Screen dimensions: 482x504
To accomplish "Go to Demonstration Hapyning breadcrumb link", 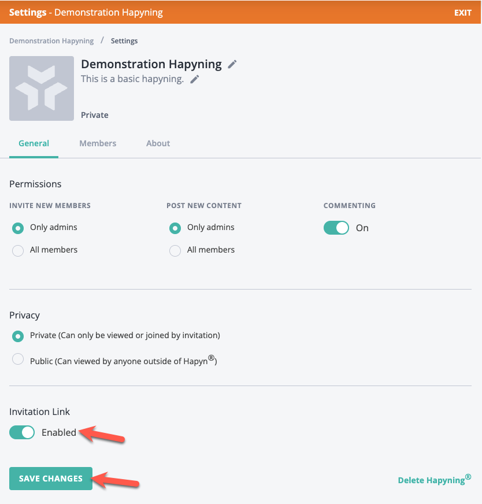I will [51, 41].
